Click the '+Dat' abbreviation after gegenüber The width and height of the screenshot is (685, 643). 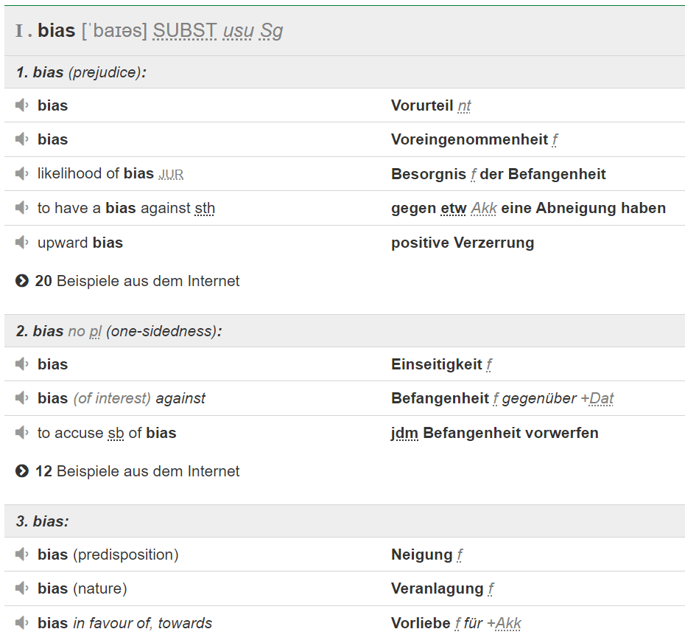click(x=597, y=399)
